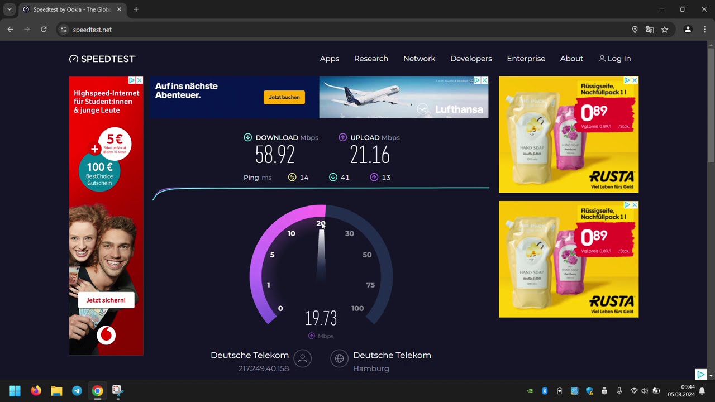The height and width of the screenshot is (402, 715).
Task: Click the IP address 217.249.40.158
Action: tap(264, 368)
